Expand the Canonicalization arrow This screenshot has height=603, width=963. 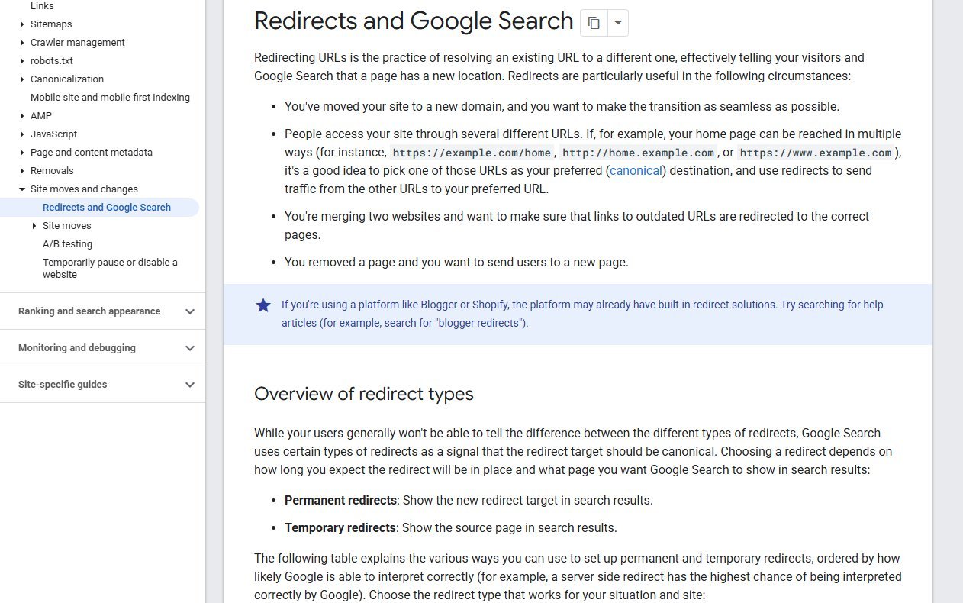[22, 79]
